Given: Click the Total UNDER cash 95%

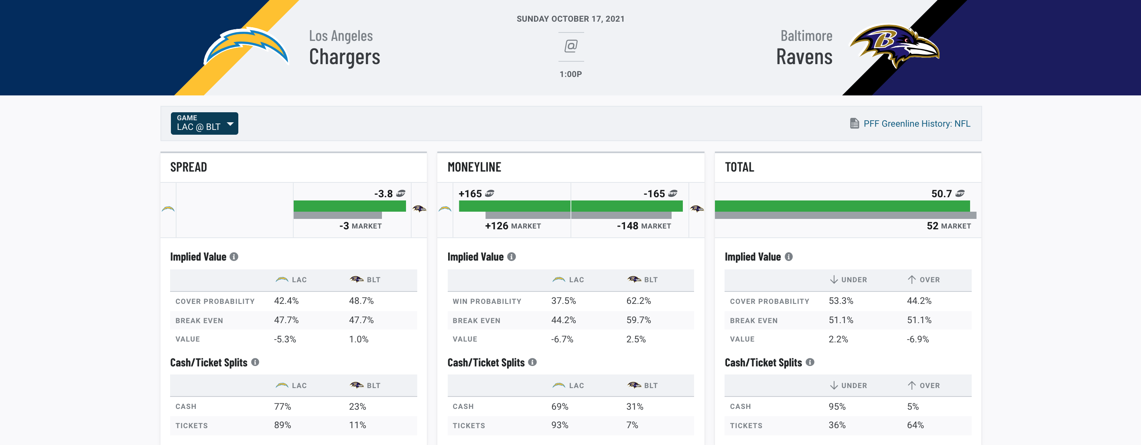Looking at the screenshot, I should click(x=837, y=407).
